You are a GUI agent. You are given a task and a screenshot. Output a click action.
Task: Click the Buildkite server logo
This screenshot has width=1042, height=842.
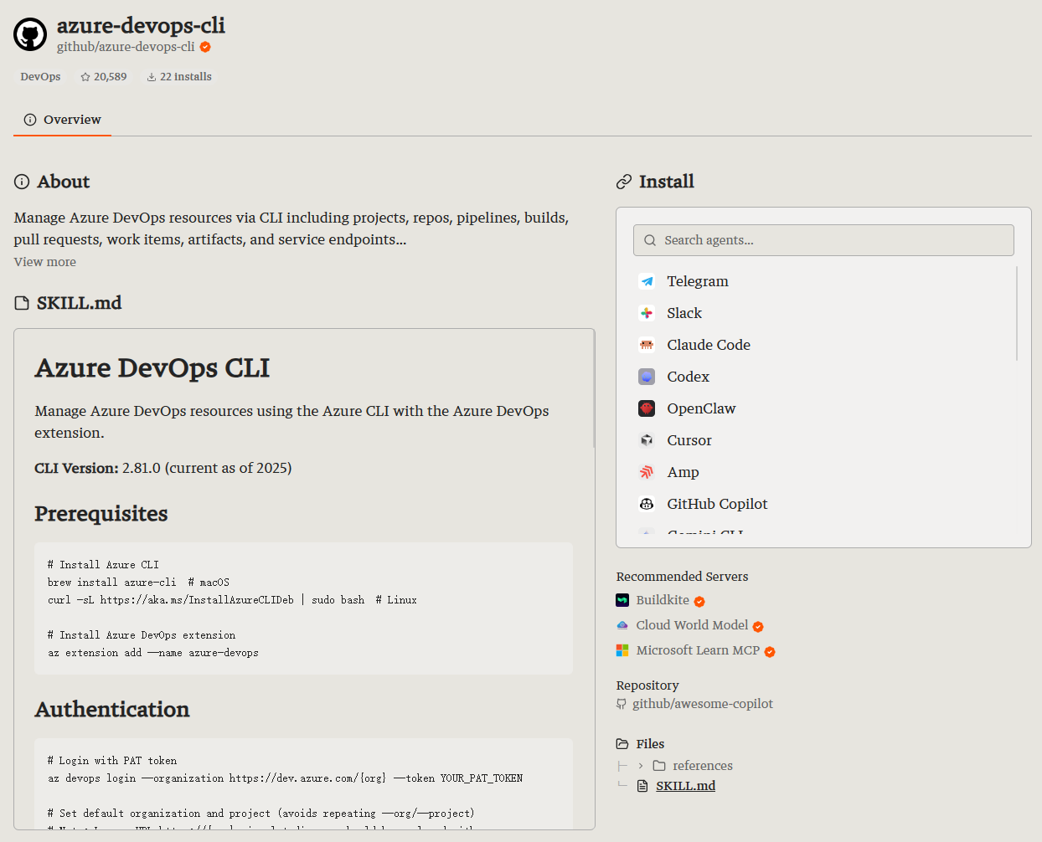click(622, 600)
